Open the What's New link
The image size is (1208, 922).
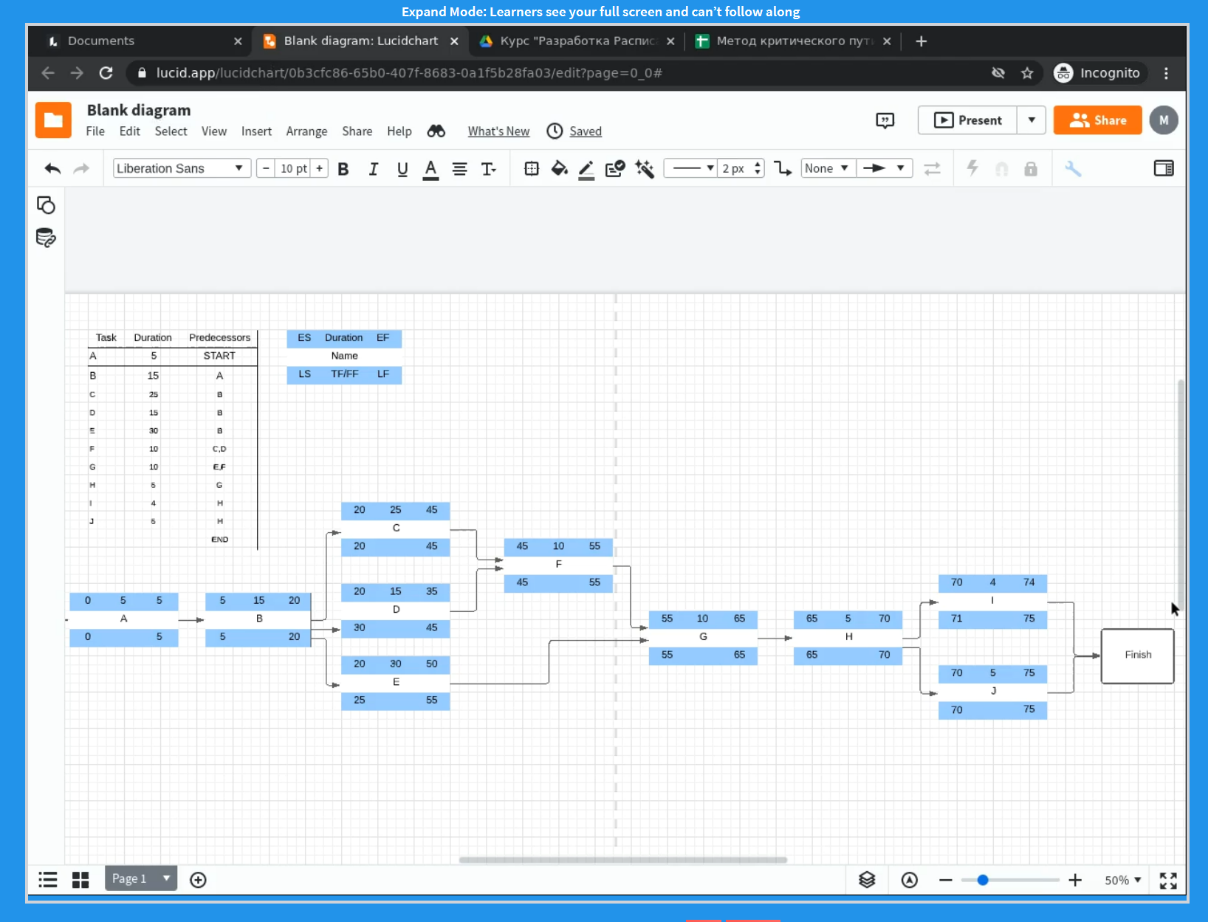498,131
